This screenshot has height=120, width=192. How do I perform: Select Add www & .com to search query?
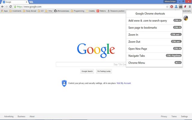(x=154, y=21)
